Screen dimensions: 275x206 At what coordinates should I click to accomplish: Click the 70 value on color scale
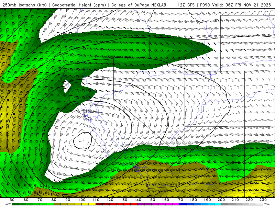click(40, 200)
